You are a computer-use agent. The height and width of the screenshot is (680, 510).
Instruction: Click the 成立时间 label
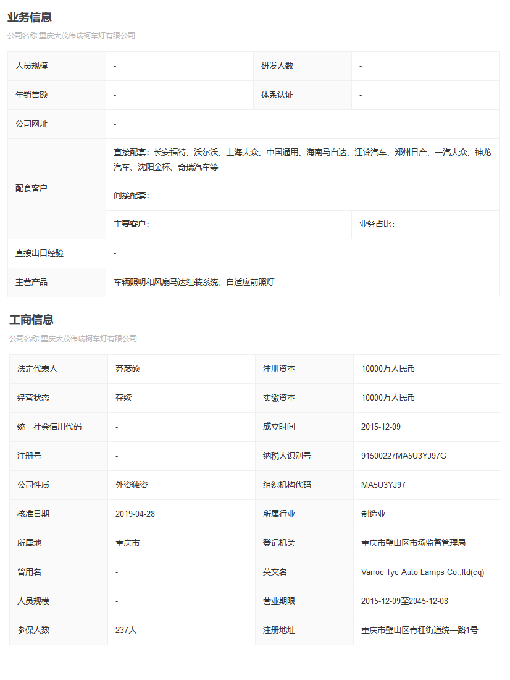coord(278,427)
